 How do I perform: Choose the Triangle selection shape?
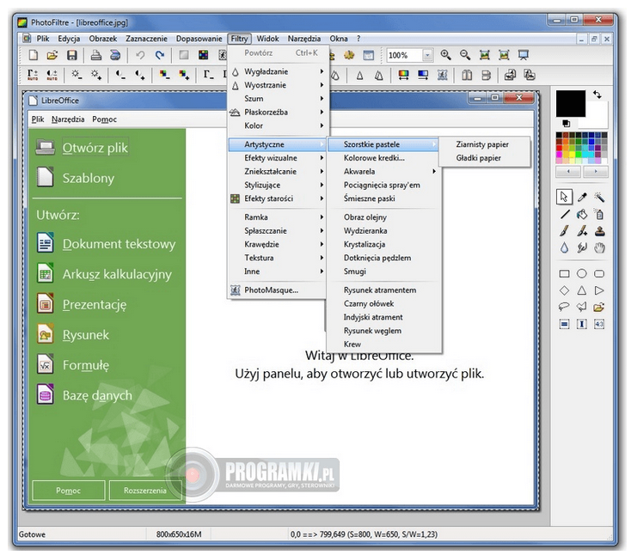click(x=582, y=290)
